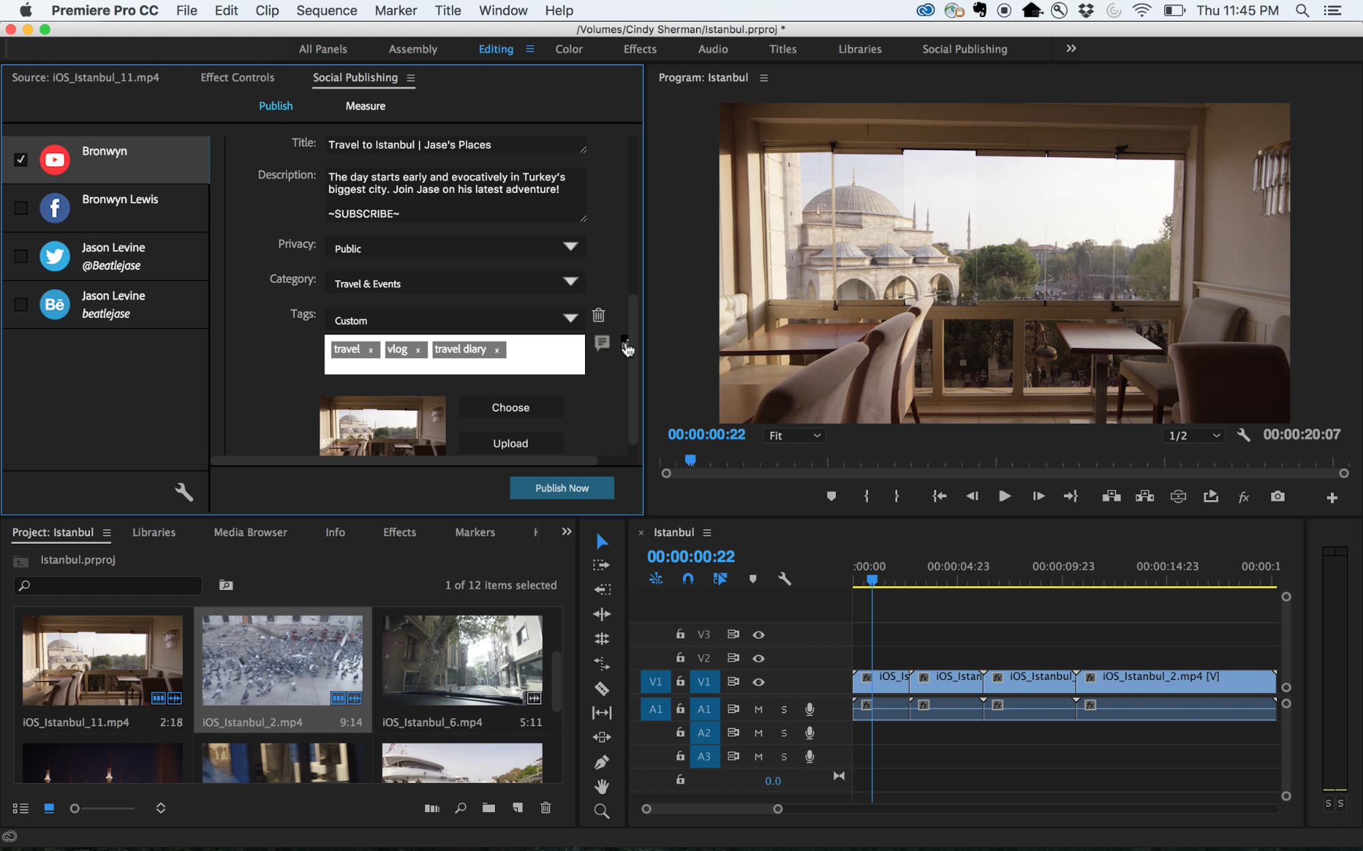Select the Selection arrow tool
This screenshot has height=851, width=1363.
pyautogui.click(x=601, y=541)
